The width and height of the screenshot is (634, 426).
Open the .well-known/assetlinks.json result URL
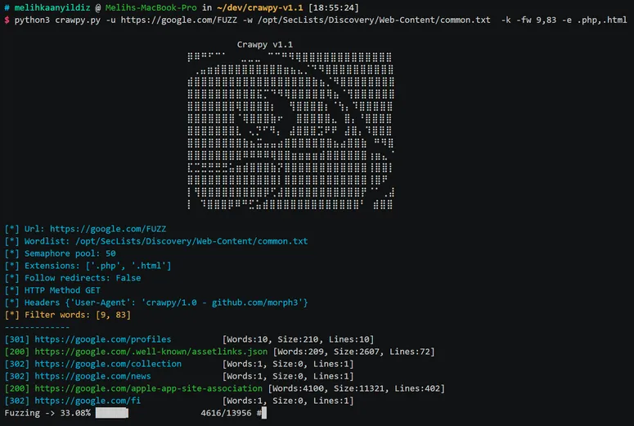point(151,352)
